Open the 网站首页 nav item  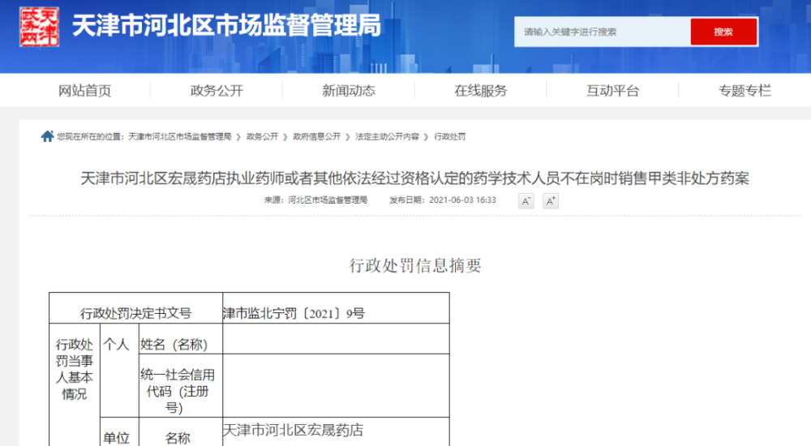coord(84,91)
